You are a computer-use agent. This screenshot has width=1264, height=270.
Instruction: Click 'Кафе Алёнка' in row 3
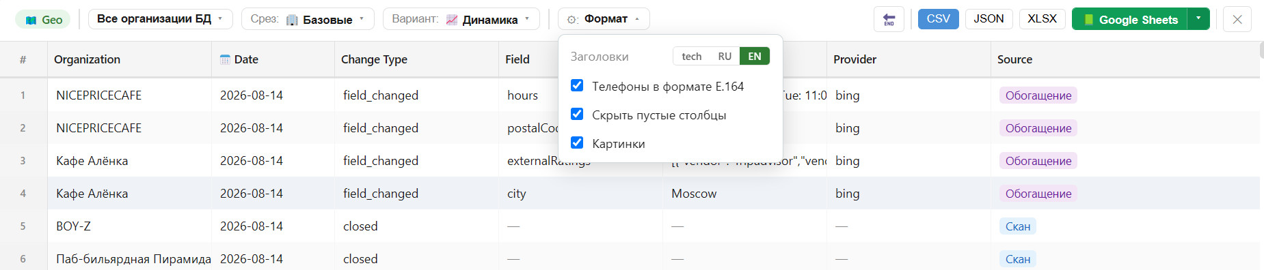click(92, 161)
